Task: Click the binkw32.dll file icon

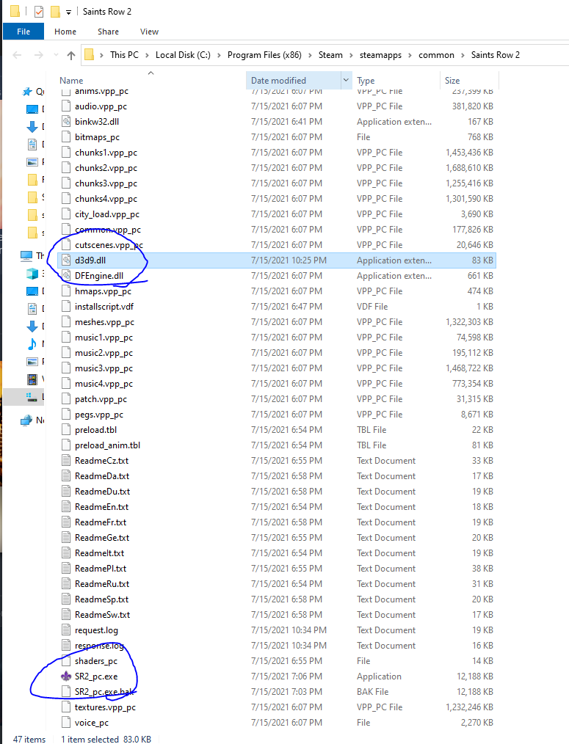Action: click(x=67, y=122)
